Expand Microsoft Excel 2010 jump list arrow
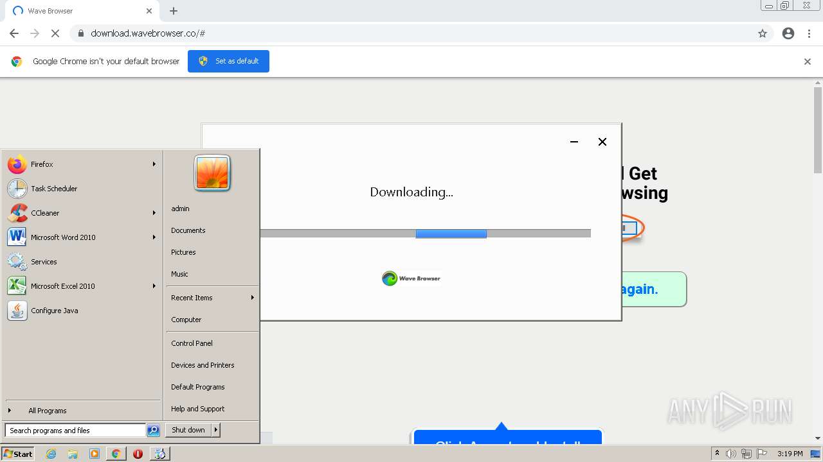The height and width of the screenshot is (462, 823). pyautogui.click(x=154, y=286)
